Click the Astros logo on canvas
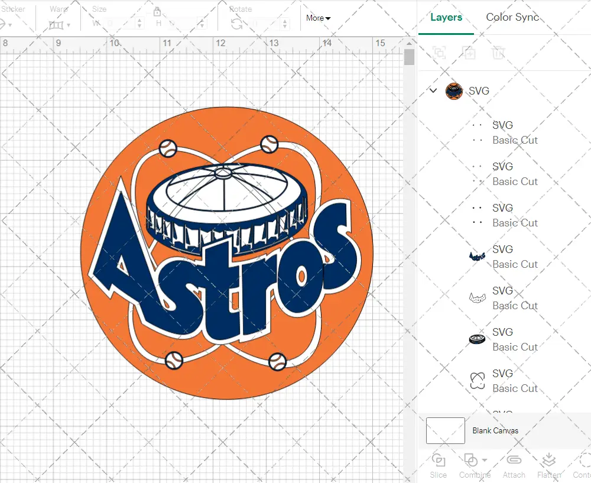591x483 pixels. (227, 253)
